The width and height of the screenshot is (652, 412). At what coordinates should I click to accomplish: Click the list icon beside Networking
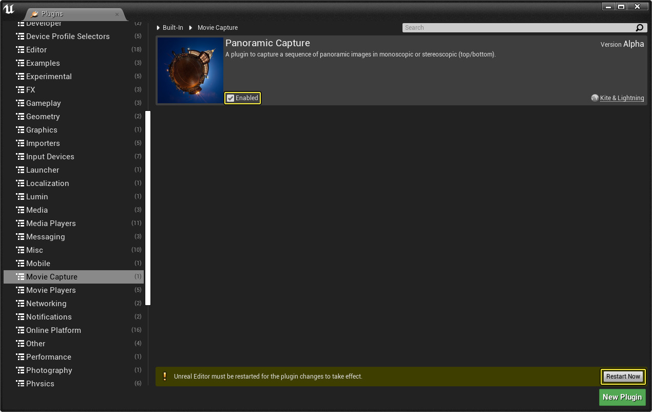[x=20, y=304]
